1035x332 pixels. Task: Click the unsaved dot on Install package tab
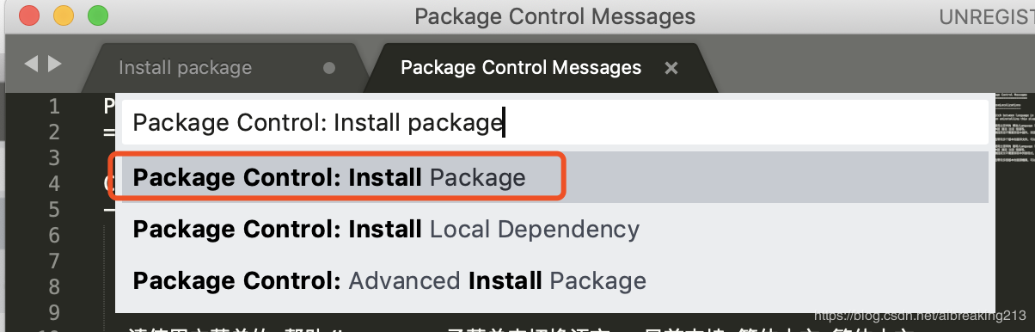tap(328, 68)
